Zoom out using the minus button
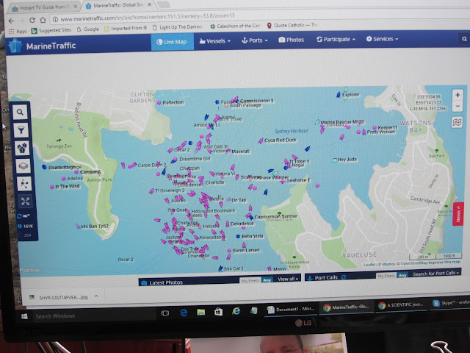Image resolution: width=470 pixels, height=353 pixels. (458, 106)
